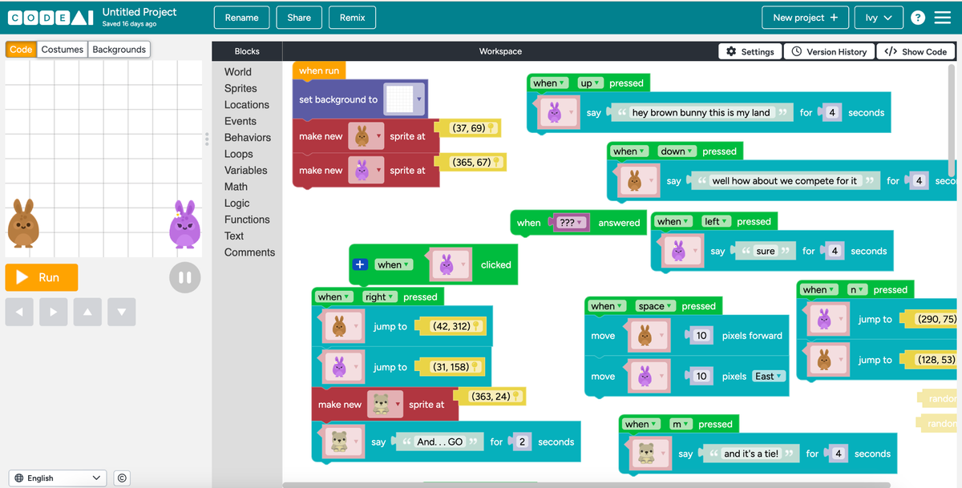Pause the program with pause button
Viewport: 962px width, 488px height.
click(184, 277)
